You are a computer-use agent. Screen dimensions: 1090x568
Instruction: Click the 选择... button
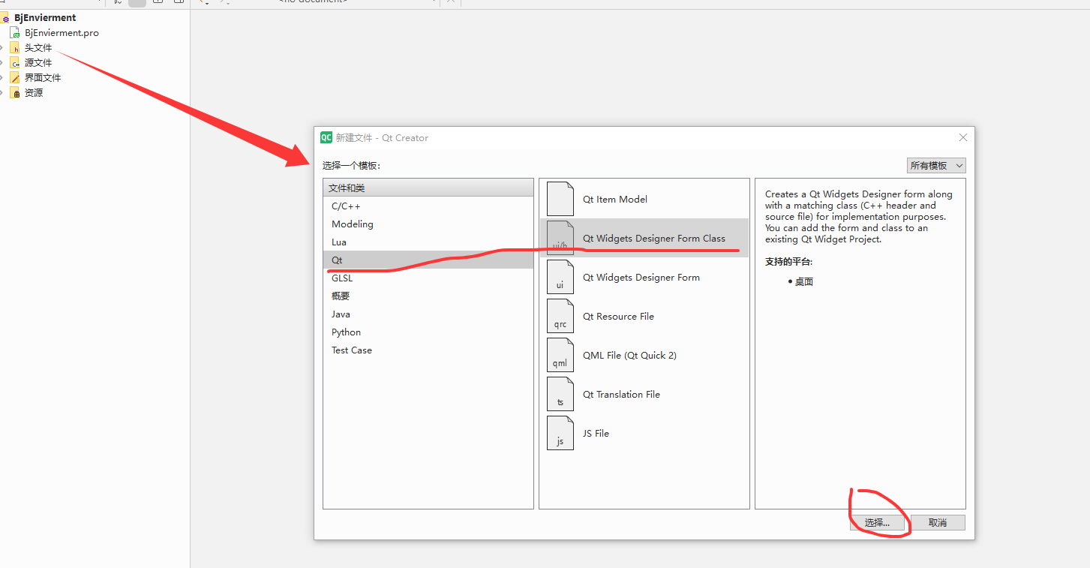(x=877, y=522)
